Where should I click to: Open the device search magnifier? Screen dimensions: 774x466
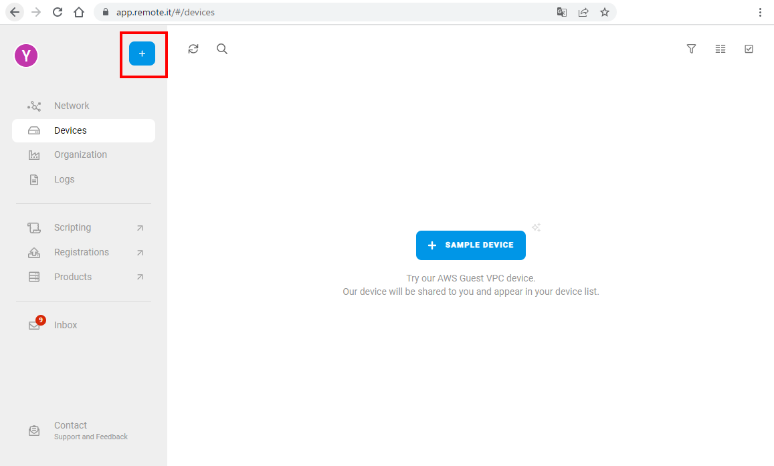(x=222, y=49)
